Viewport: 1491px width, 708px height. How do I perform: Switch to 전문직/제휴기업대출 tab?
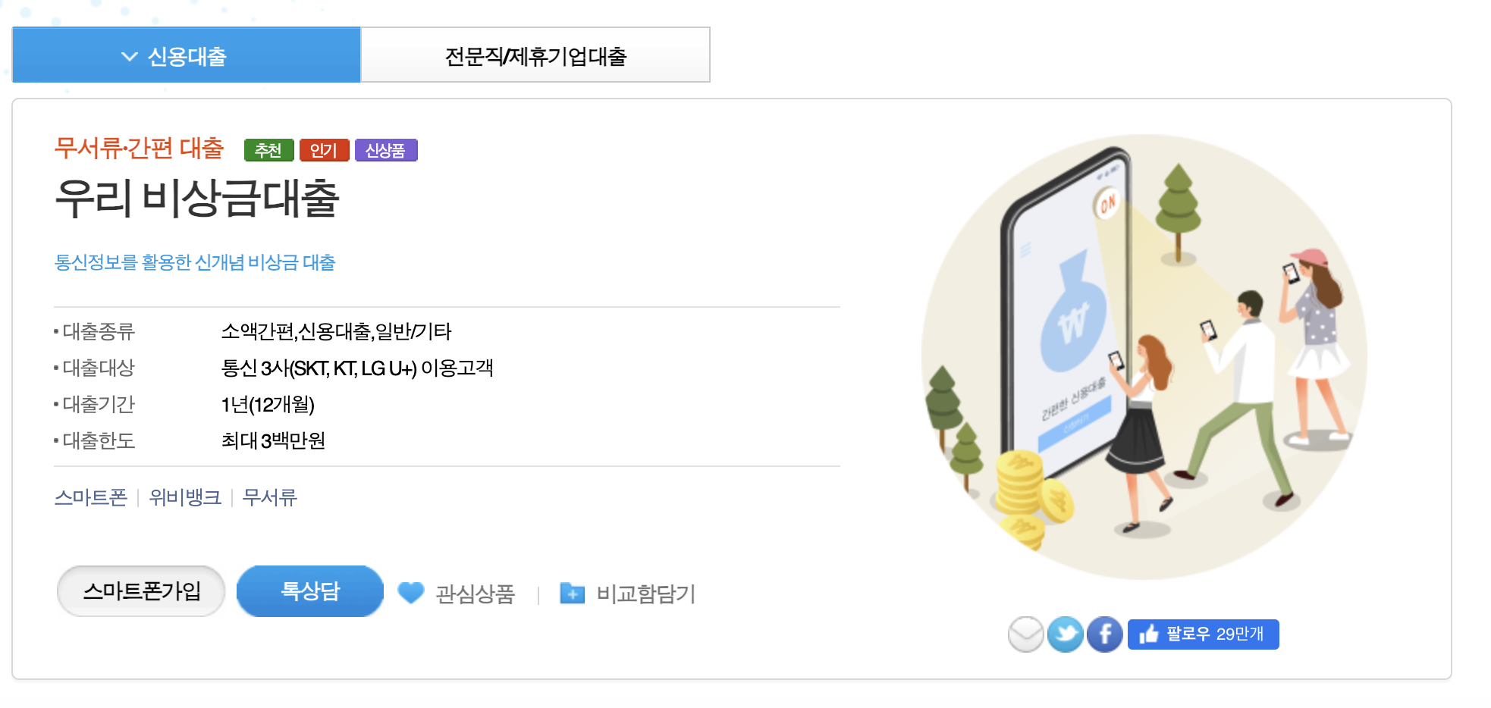pyautogui.click(x=535, y=55)
